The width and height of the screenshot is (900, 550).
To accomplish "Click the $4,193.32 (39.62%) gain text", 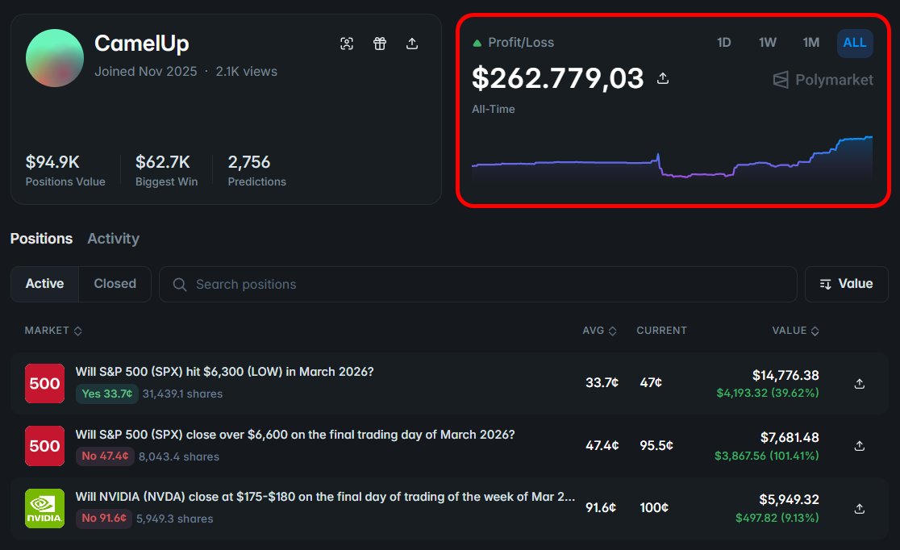I will point(768,394).
